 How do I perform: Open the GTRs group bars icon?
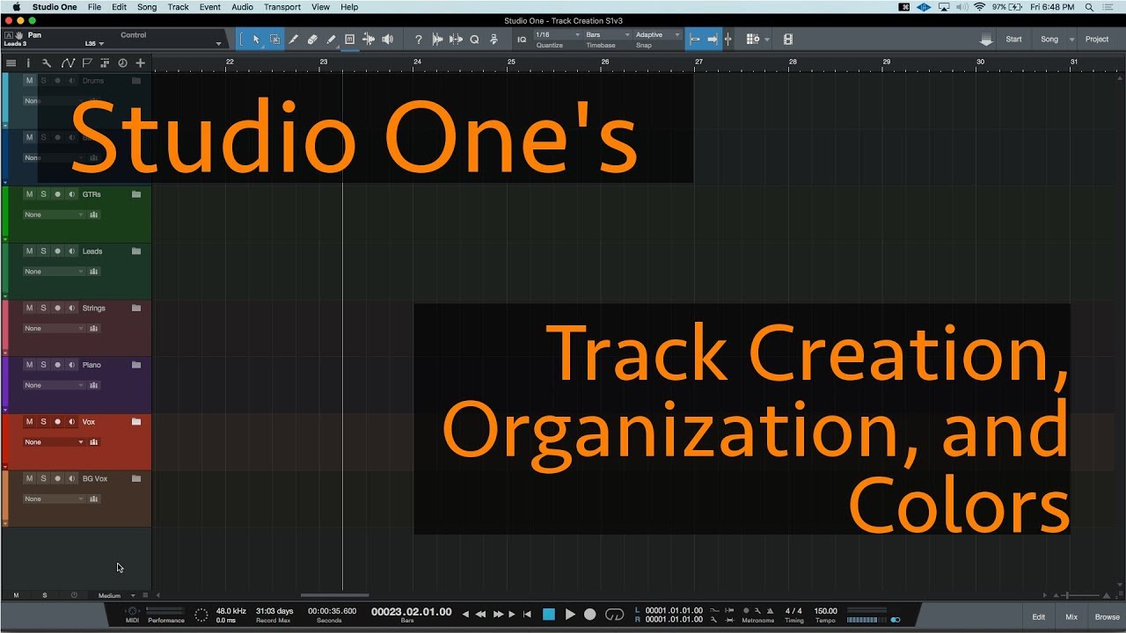(94, 215)
